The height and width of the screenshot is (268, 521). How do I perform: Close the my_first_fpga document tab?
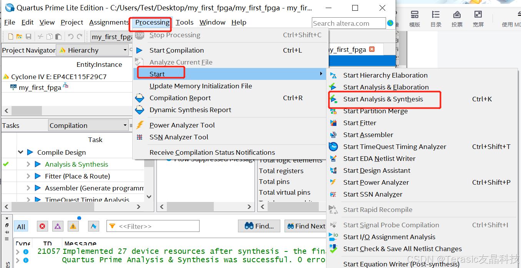pos(371,49)
